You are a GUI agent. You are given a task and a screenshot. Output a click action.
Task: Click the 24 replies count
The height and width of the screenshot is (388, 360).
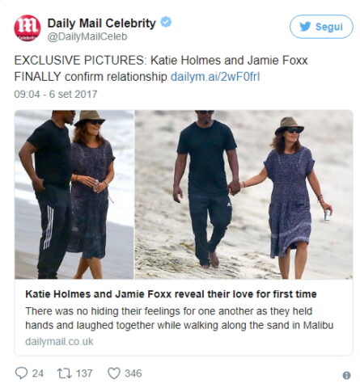(x=38, y=373)
